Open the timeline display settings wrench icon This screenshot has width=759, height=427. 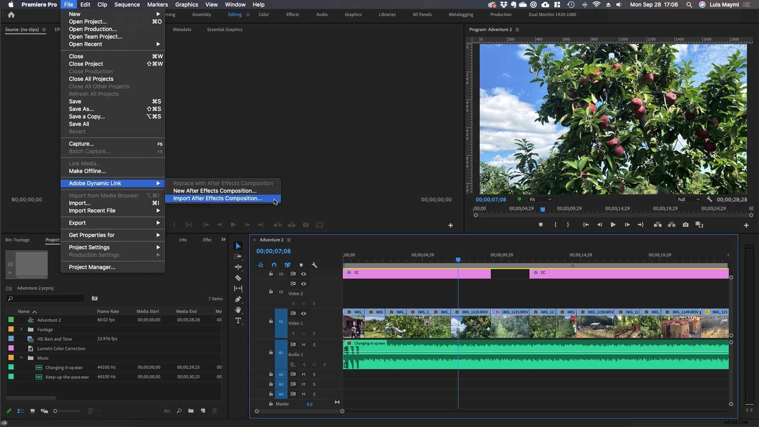pos(315,265)
